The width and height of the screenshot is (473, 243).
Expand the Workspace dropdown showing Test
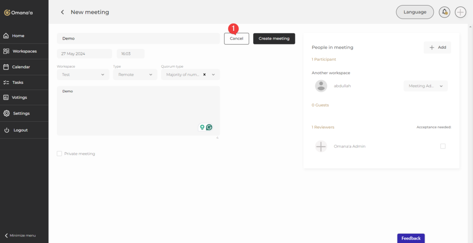coord(83,75)
